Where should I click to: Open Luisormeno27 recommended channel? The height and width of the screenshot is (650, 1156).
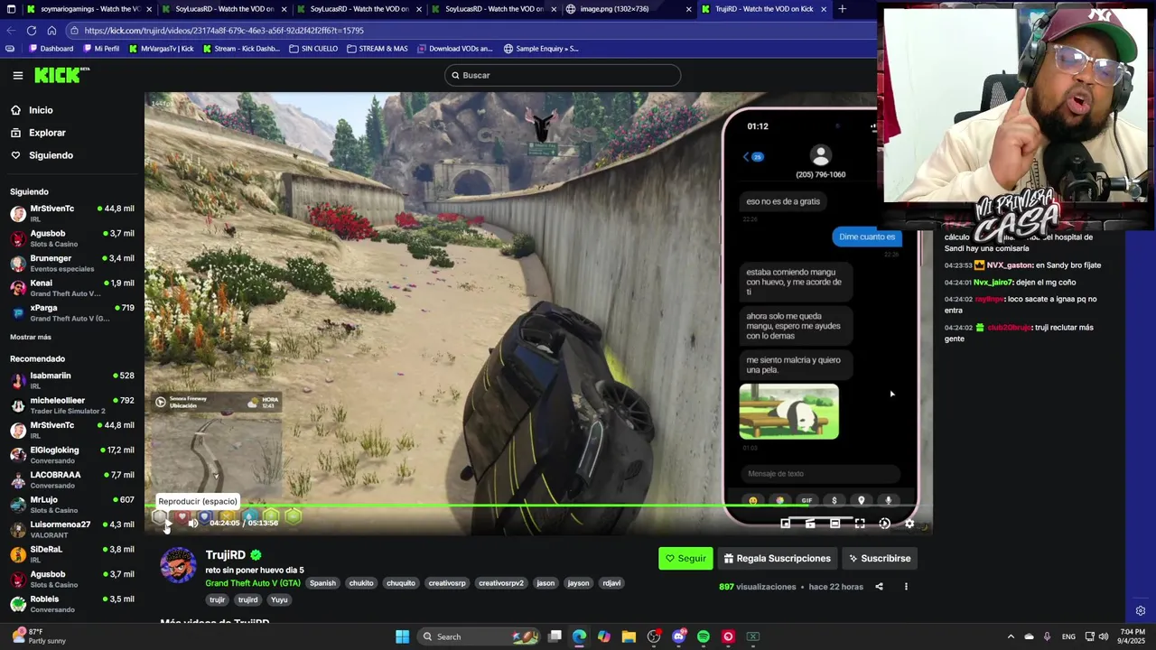[x=72, y=530]
